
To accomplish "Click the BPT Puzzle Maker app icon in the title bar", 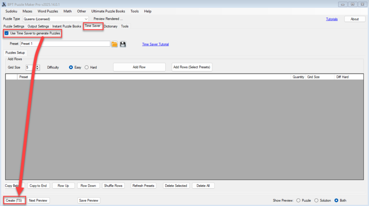I will point(4,4).
